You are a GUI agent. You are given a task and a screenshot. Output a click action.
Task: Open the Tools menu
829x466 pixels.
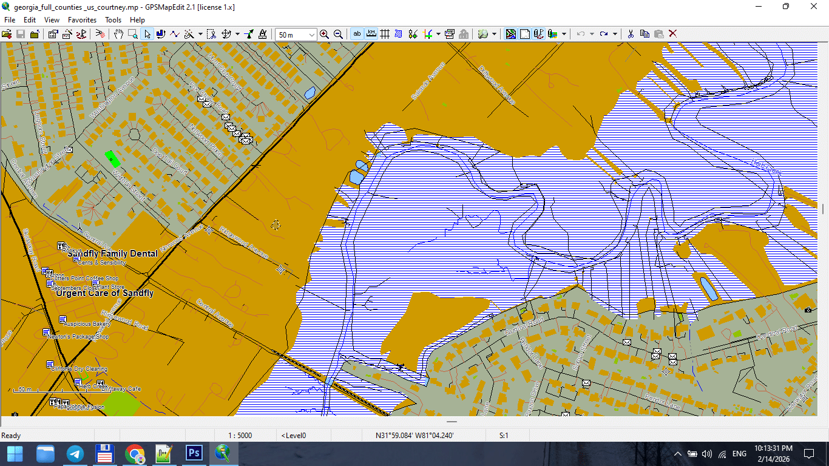click(113, 20)
